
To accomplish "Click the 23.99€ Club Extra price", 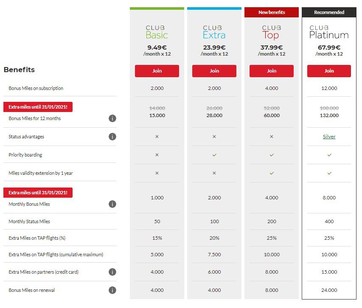I will pos(214,48).
